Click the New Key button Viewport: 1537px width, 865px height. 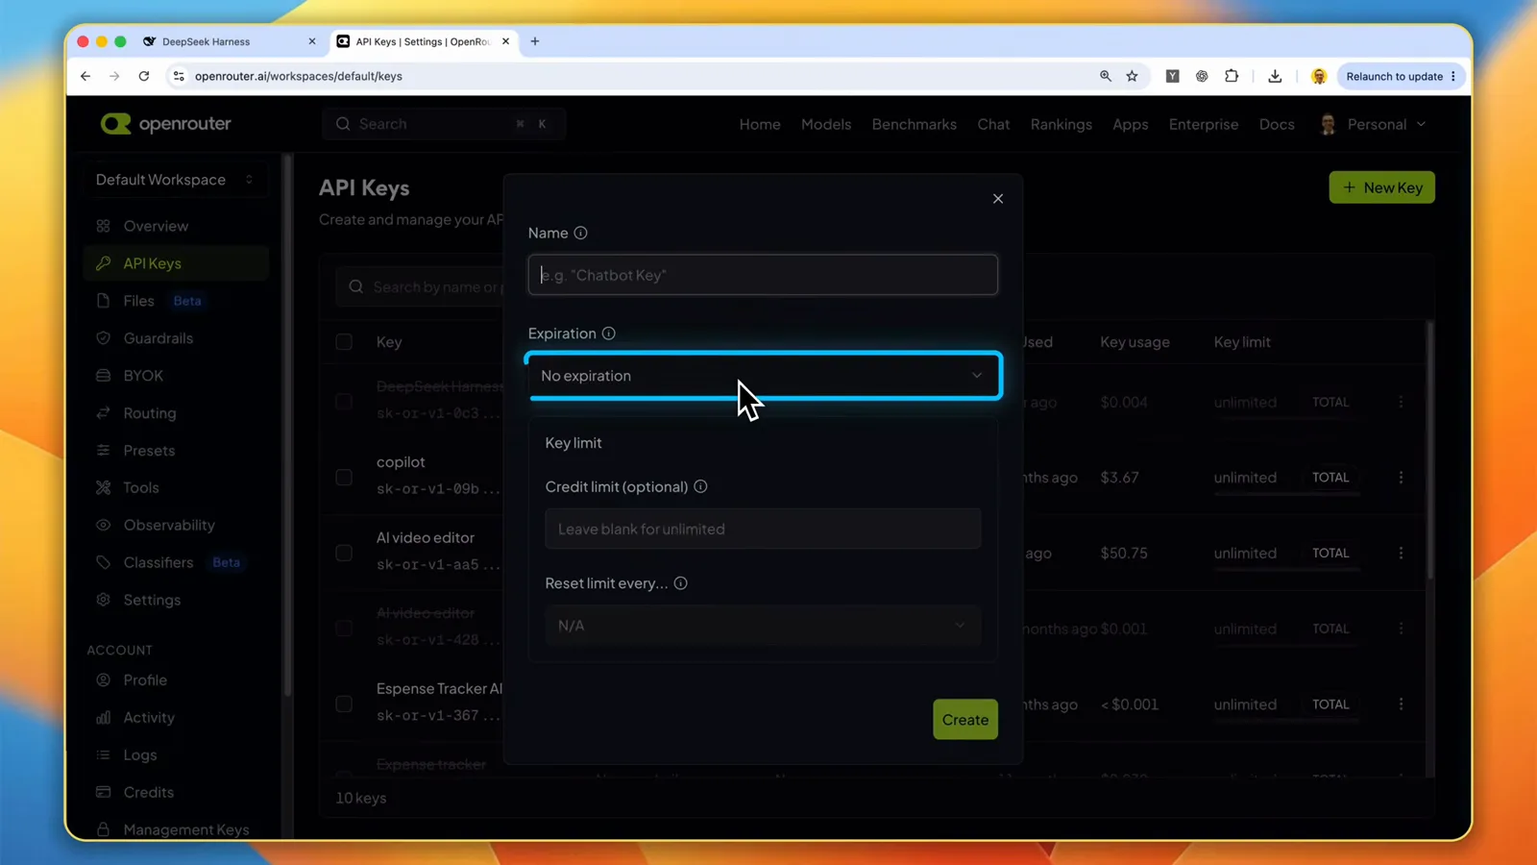tap(1381, 187)
